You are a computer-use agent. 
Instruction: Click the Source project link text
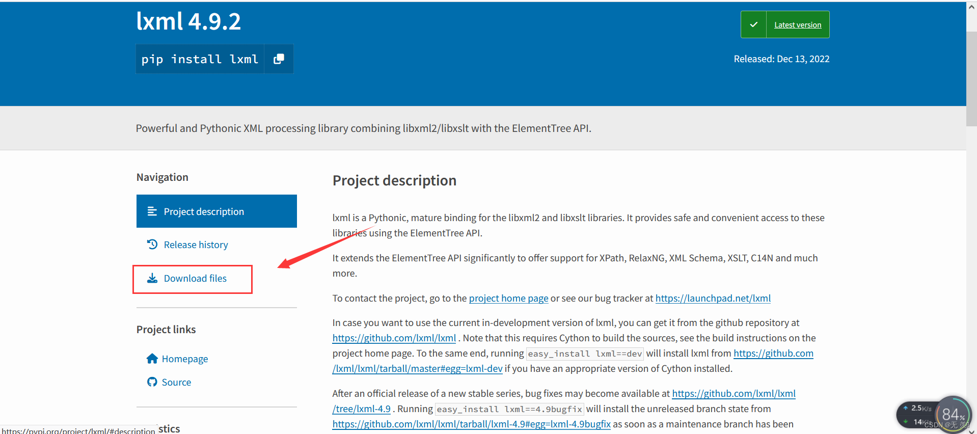click(x=176, y=383)
